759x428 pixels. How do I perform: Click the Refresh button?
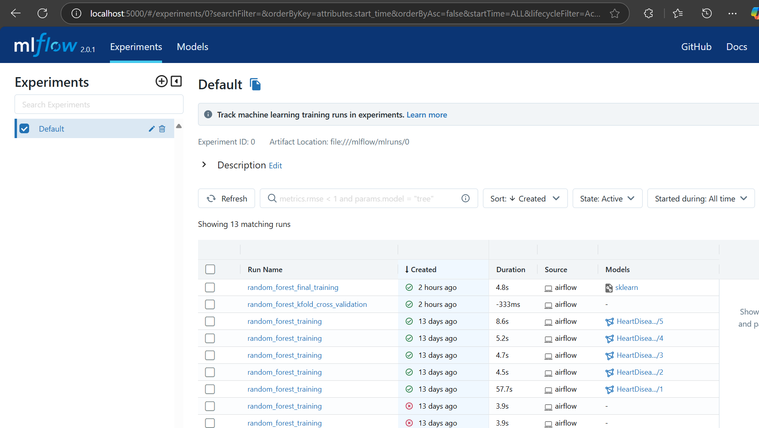226,198
